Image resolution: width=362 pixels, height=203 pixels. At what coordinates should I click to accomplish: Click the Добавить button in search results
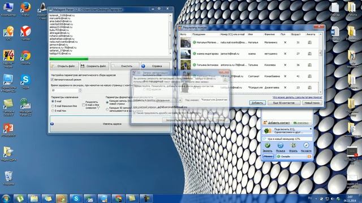tap(257, 103)
